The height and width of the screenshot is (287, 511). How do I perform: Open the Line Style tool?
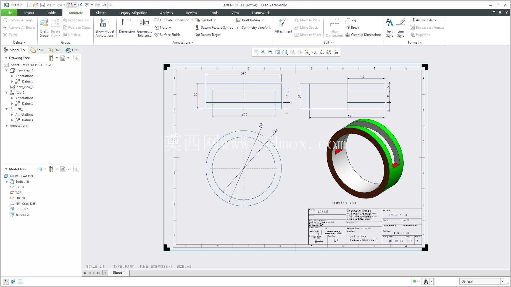pos(401,28)
